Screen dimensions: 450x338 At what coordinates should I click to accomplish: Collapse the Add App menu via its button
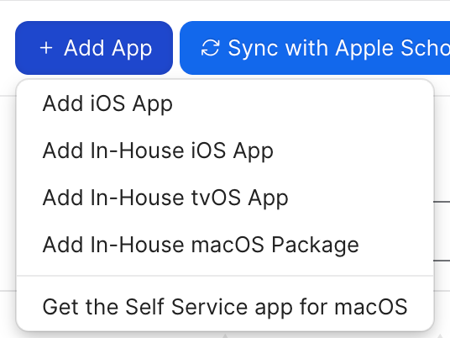pos(94,48)
